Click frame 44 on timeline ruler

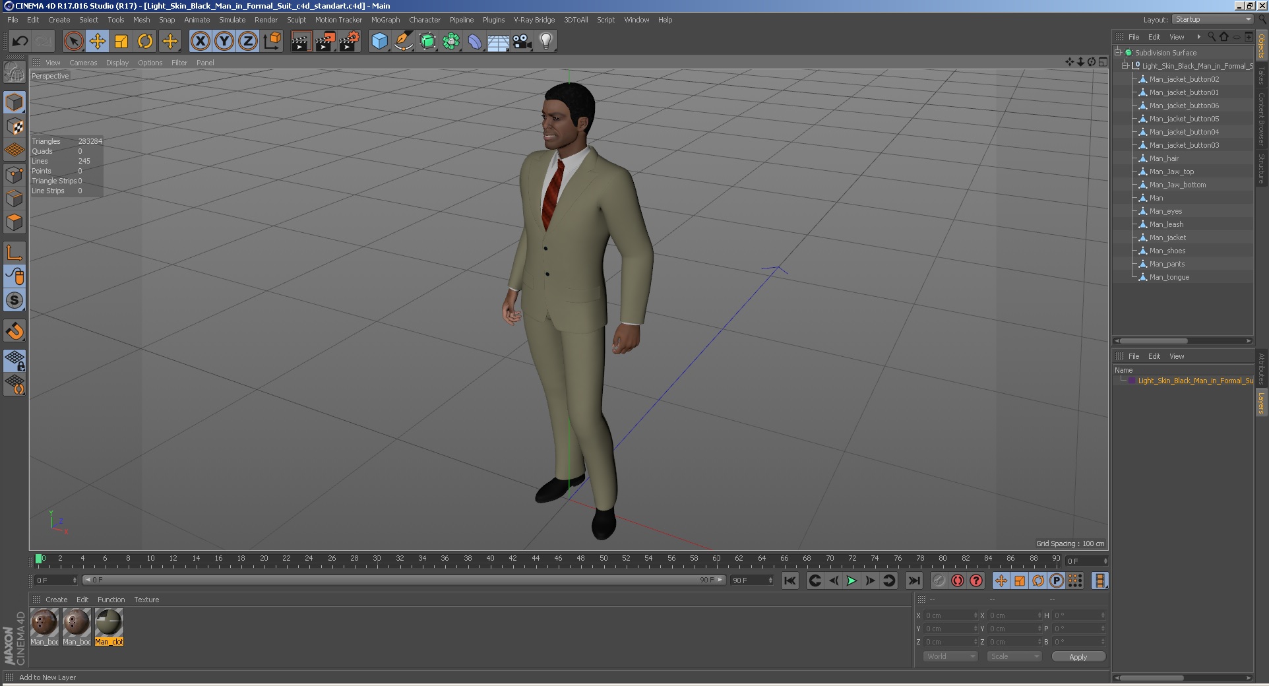536,560
